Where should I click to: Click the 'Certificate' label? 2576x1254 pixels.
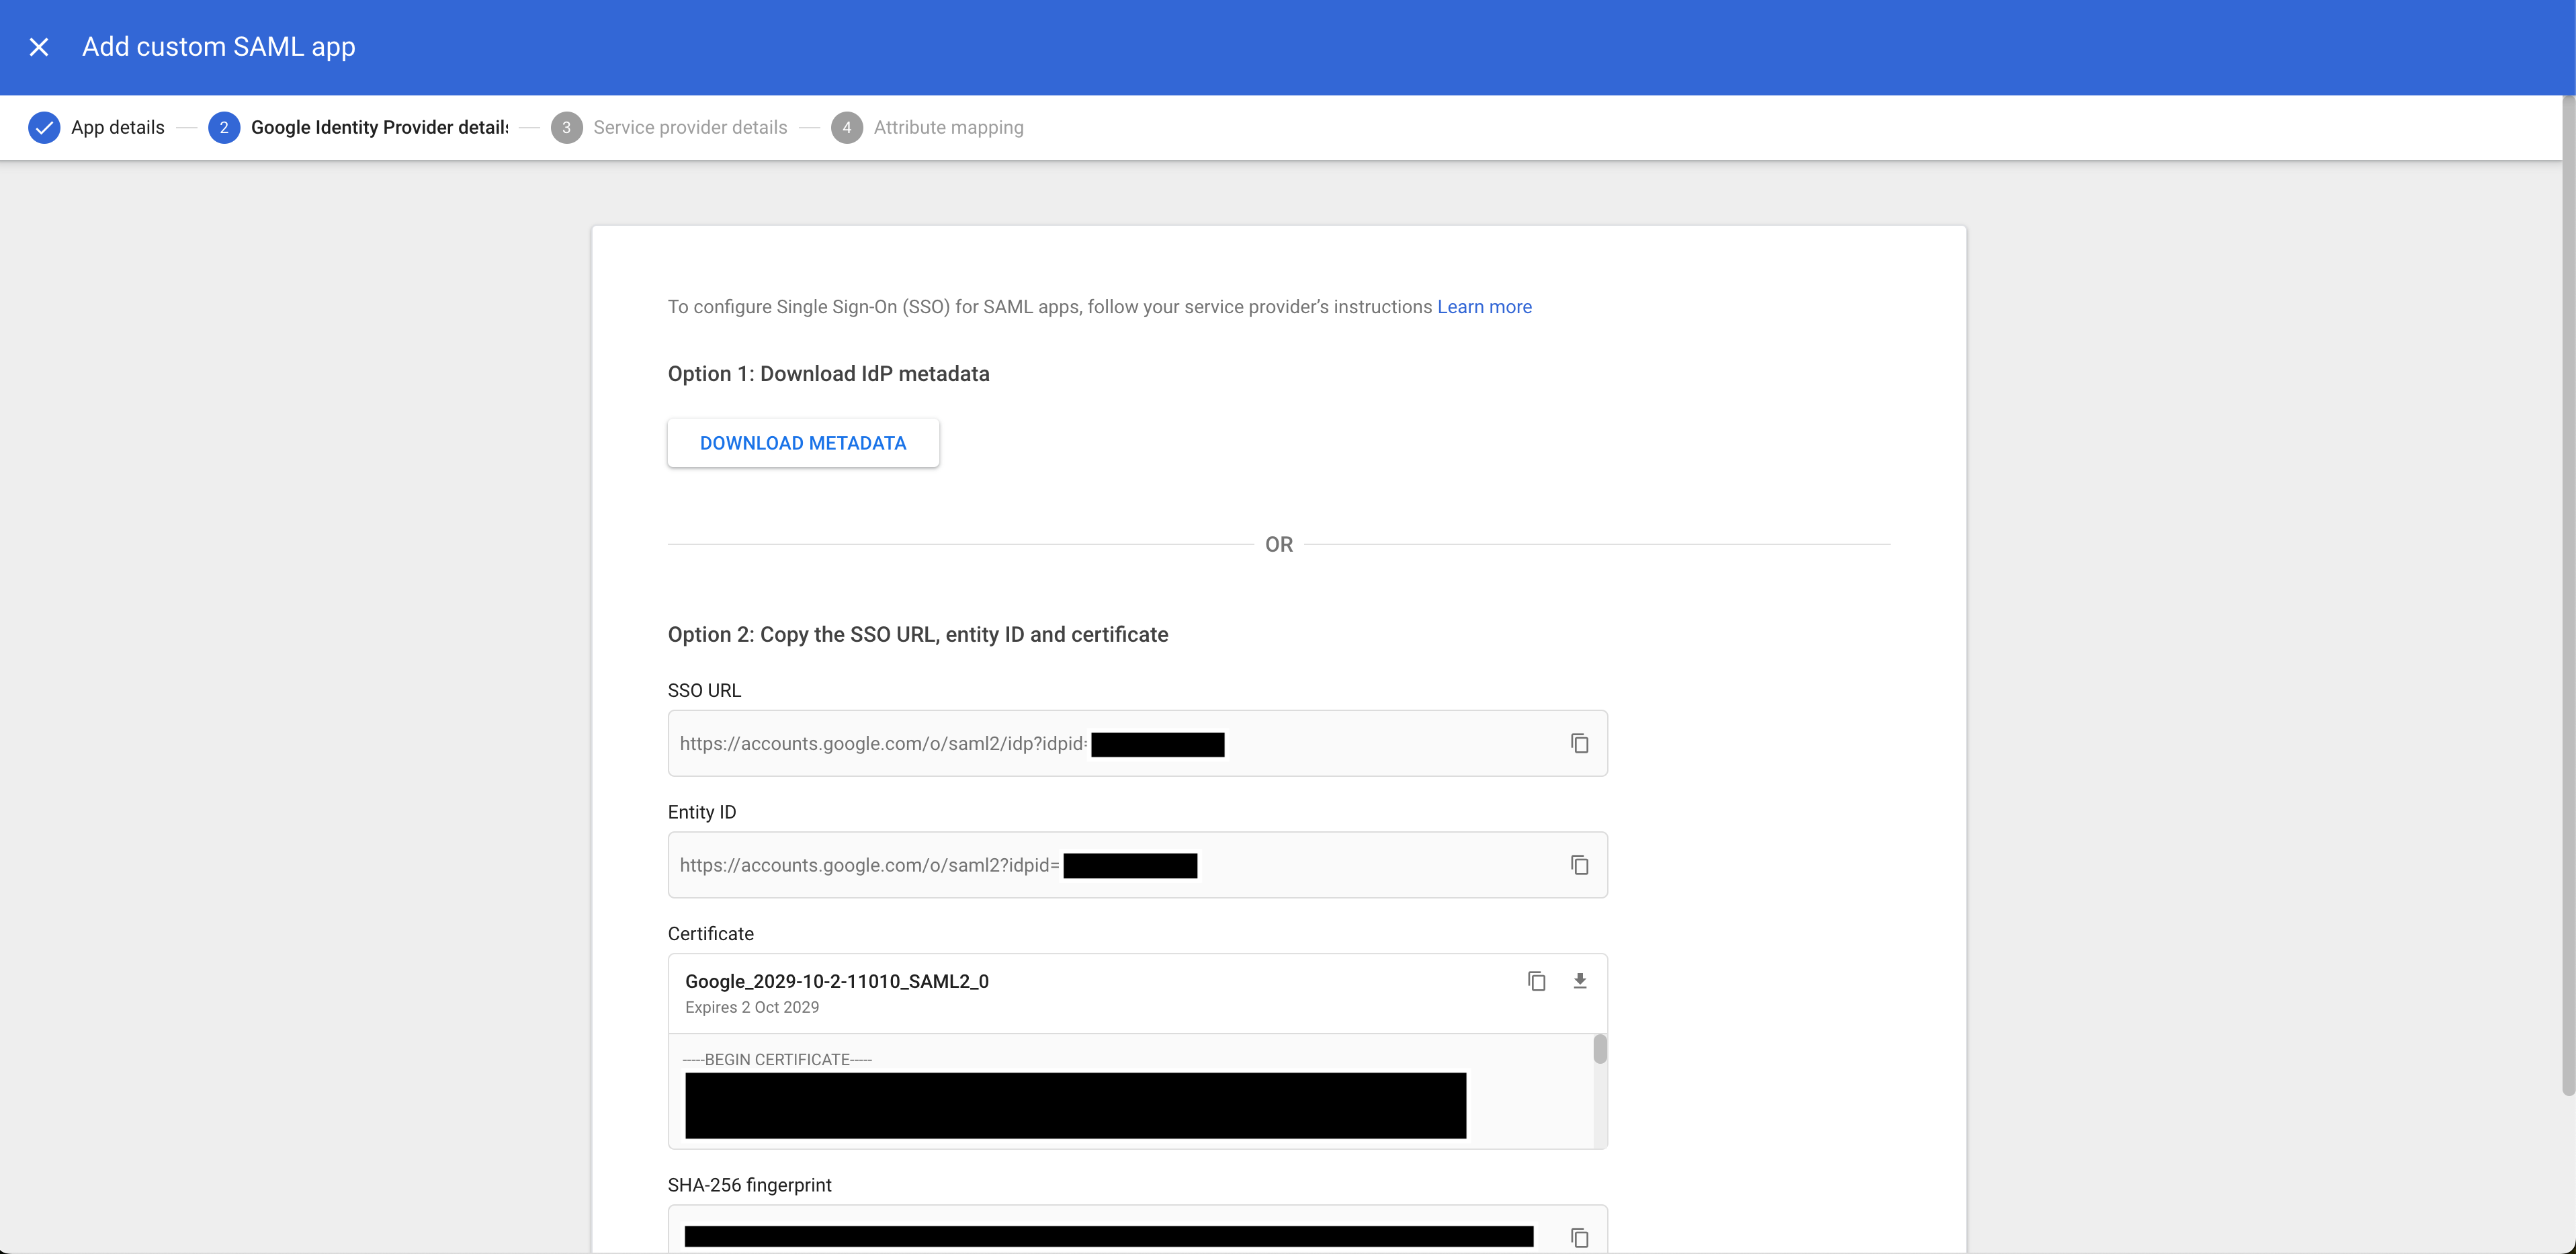[x=711, y=934]
